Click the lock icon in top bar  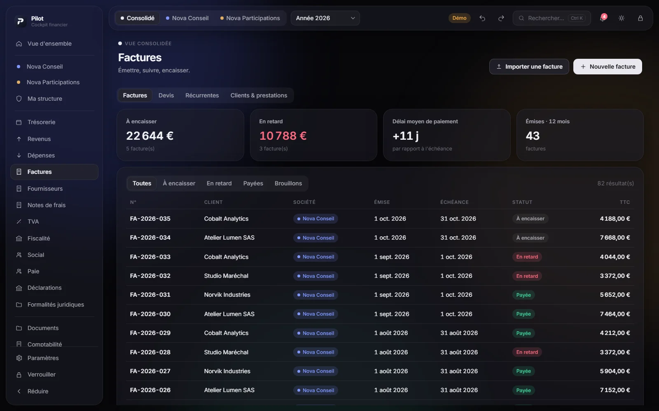pos(640,18)
